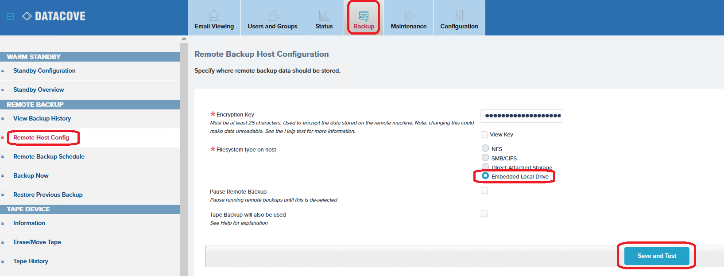Collapse sidebar using the minus square icon
Viewport: 724px width, 276px height.
pyautogui.click(x=10, y=16)
